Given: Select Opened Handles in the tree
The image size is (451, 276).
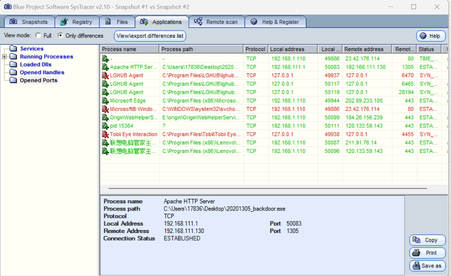Looking at the screenshot, I should click(42, 72).
